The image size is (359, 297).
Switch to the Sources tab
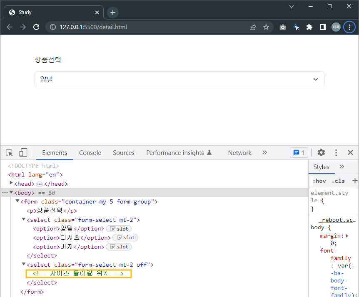coord(124,153)
